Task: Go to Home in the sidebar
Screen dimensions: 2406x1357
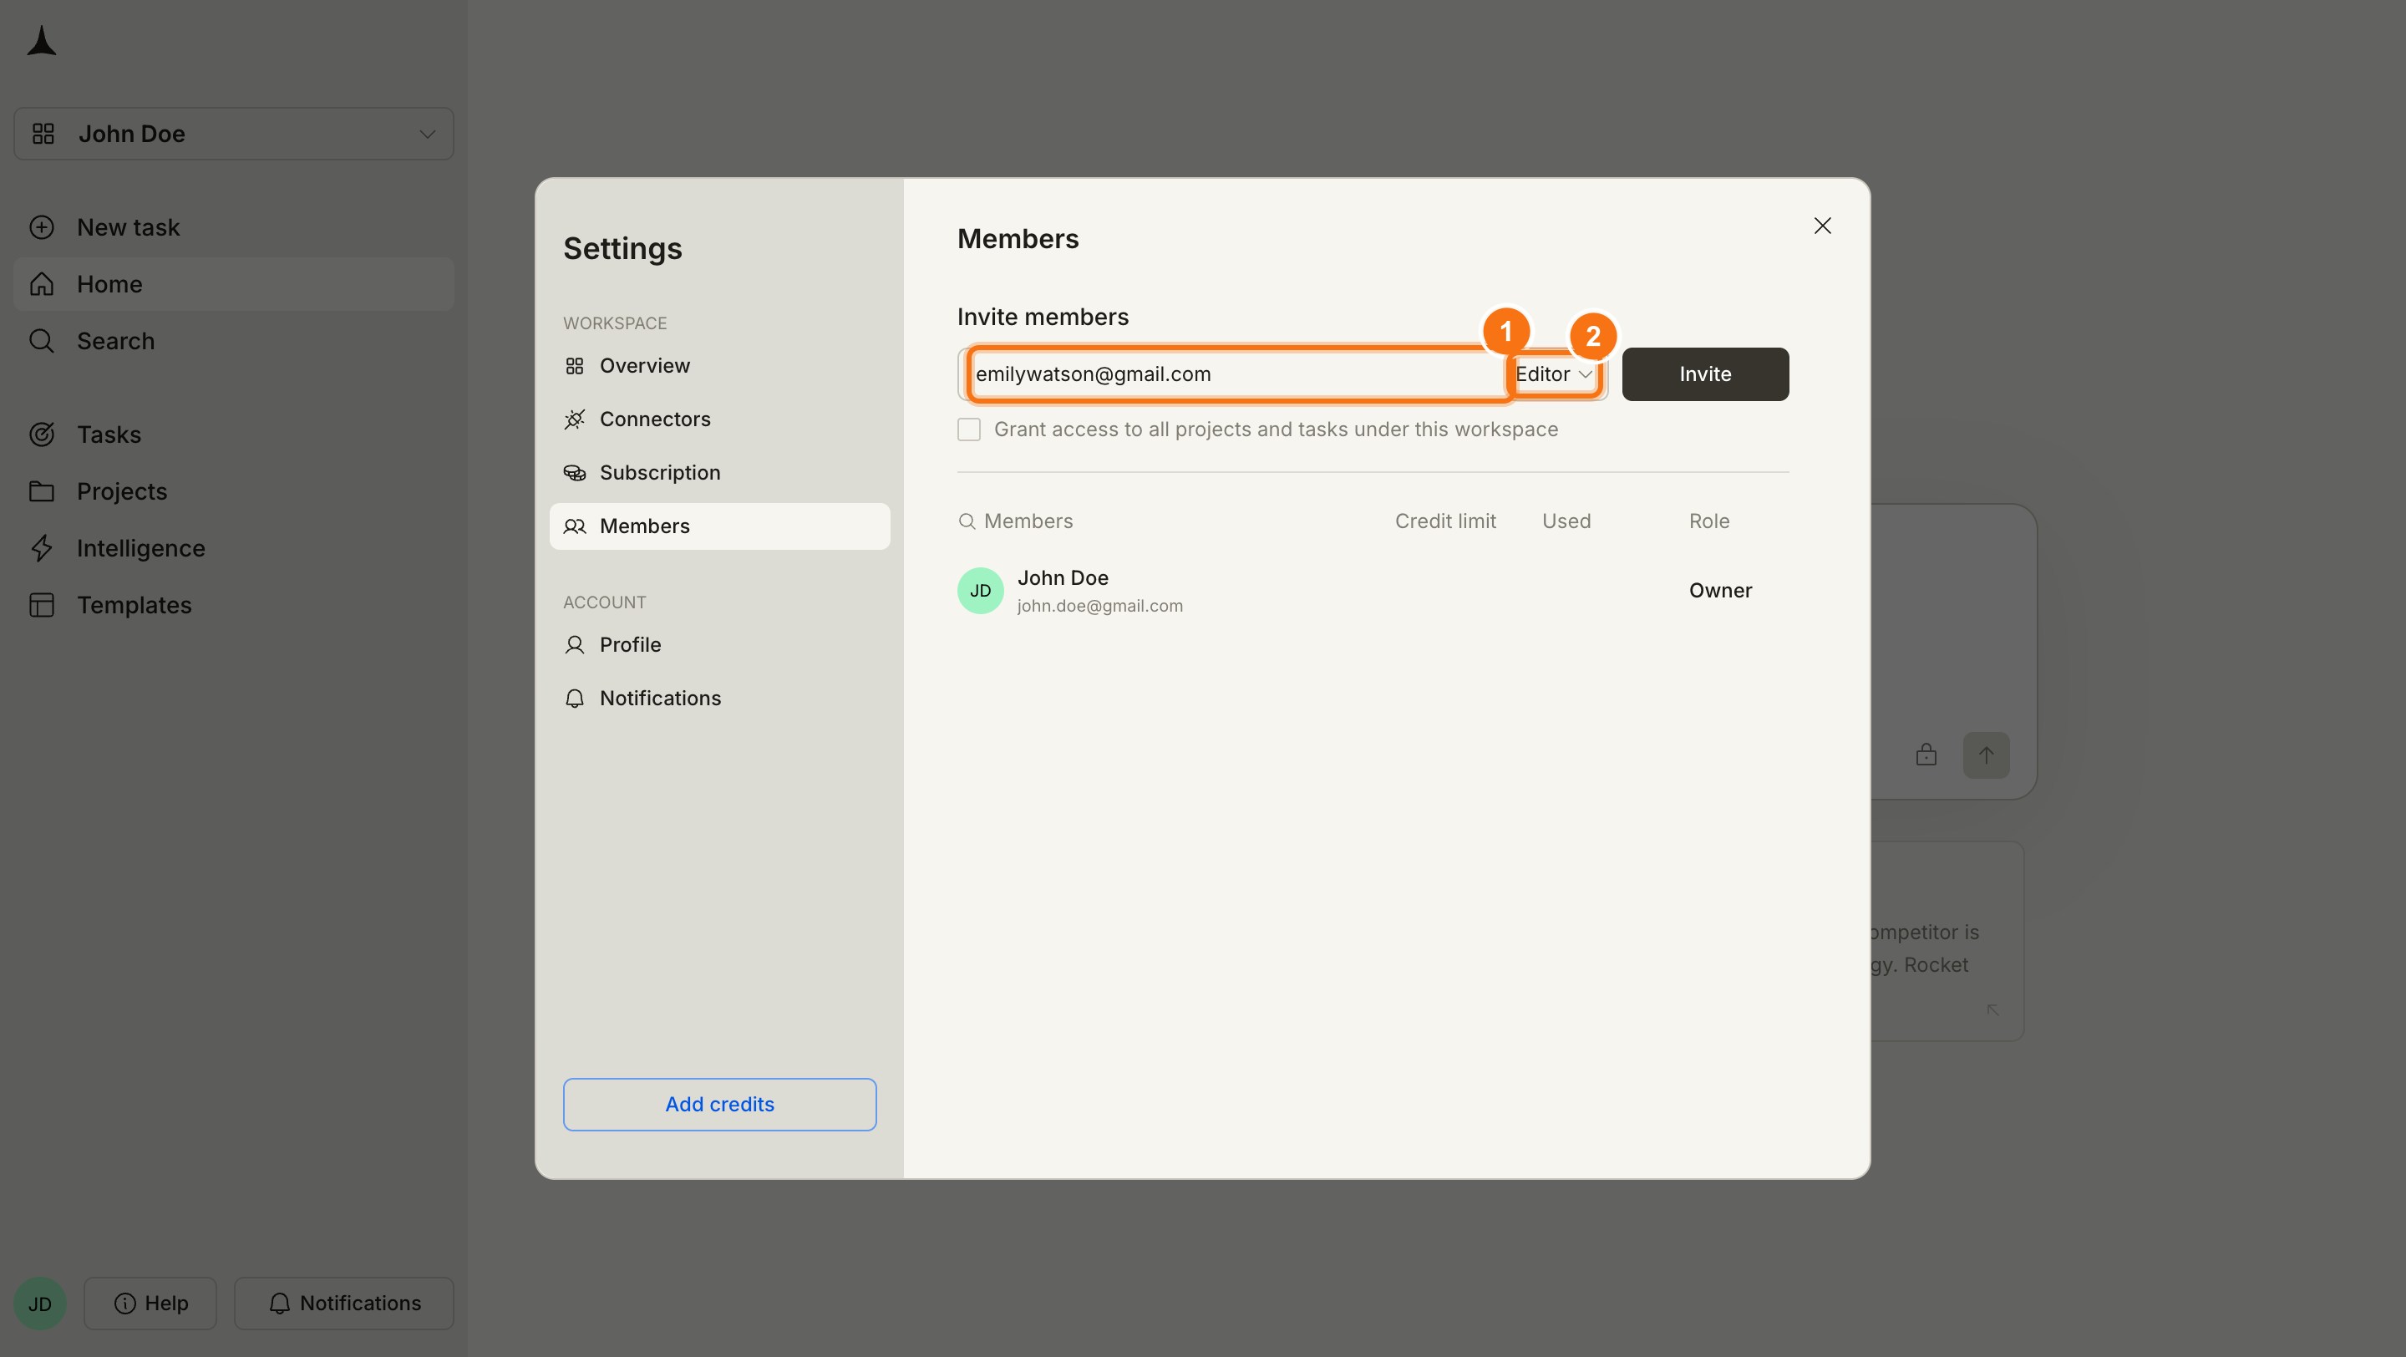Action: click(234, 284)
